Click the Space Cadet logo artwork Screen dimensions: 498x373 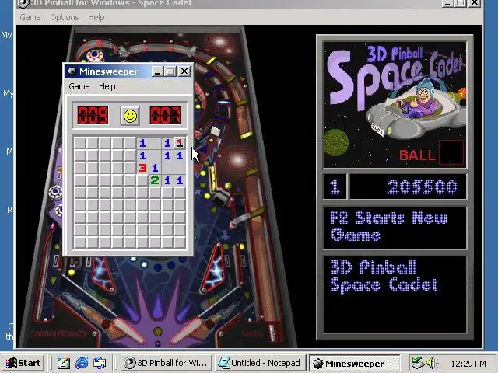pyautogui.click(x=395, y=104)
